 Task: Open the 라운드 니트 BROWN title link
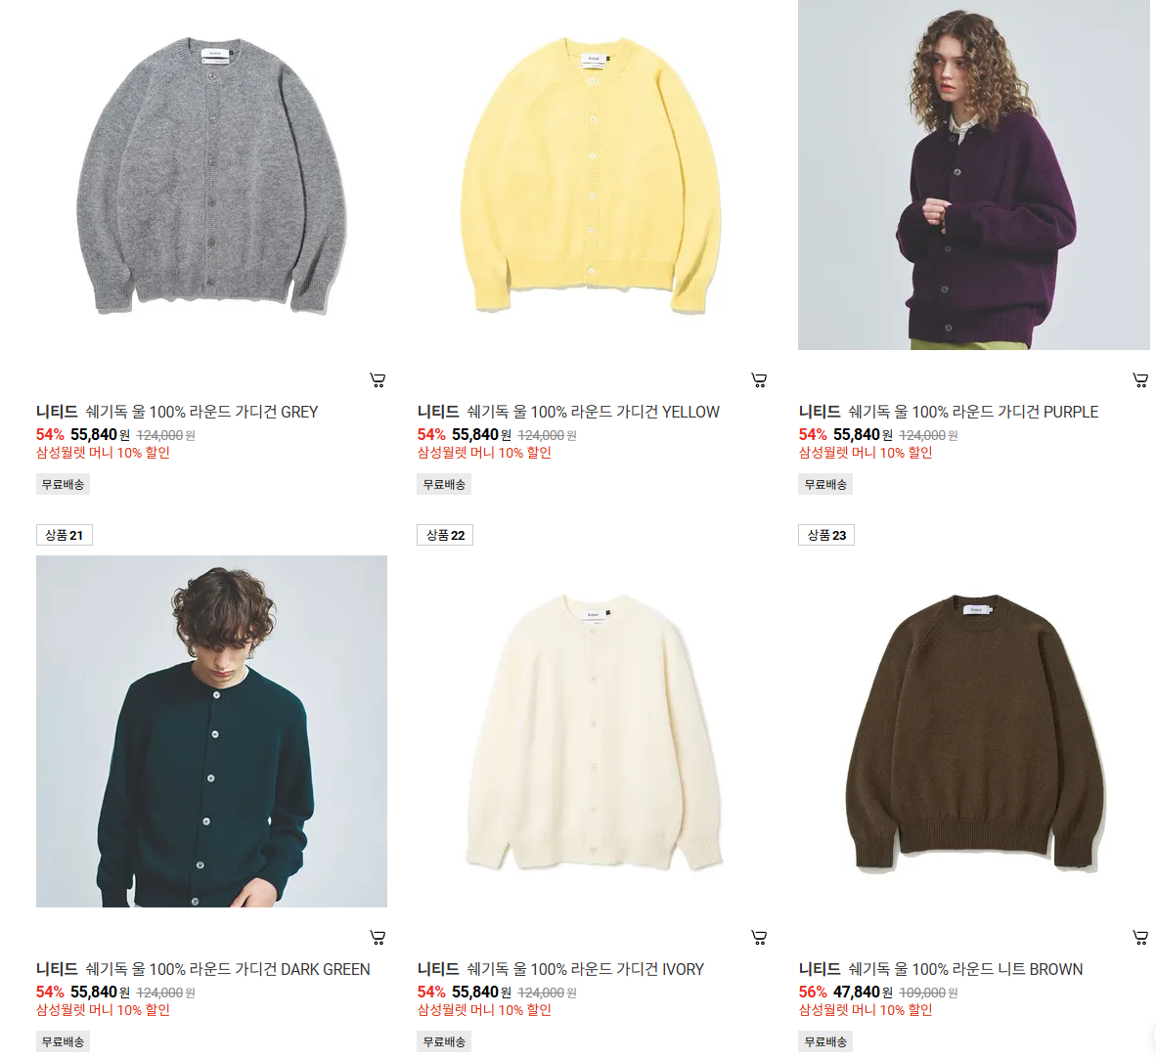point(941,969)
